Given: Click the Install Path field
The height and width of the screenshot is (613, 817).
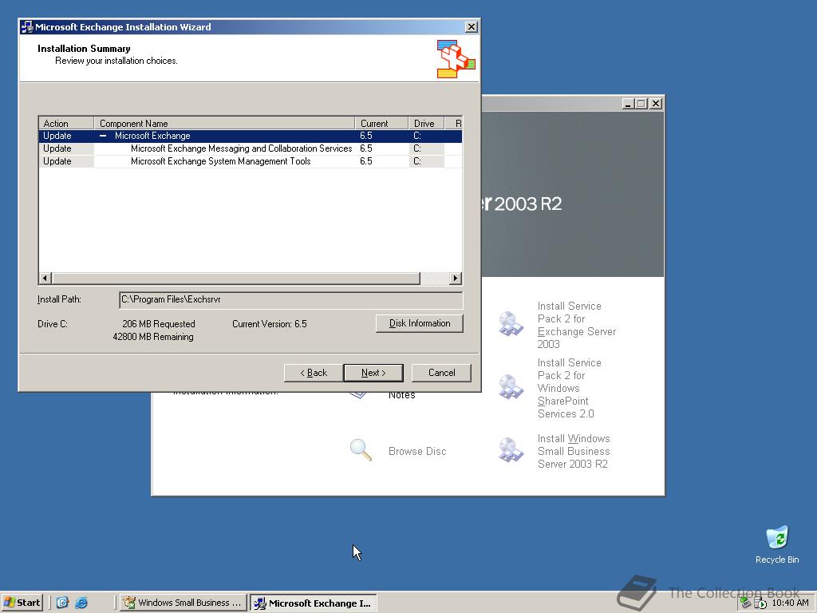Looking at the screenshot, I should pyautogui.click(x=290, y=300).
